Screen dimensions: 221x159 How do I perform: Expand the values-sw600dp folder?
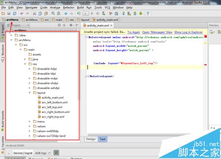pos(30,131)
